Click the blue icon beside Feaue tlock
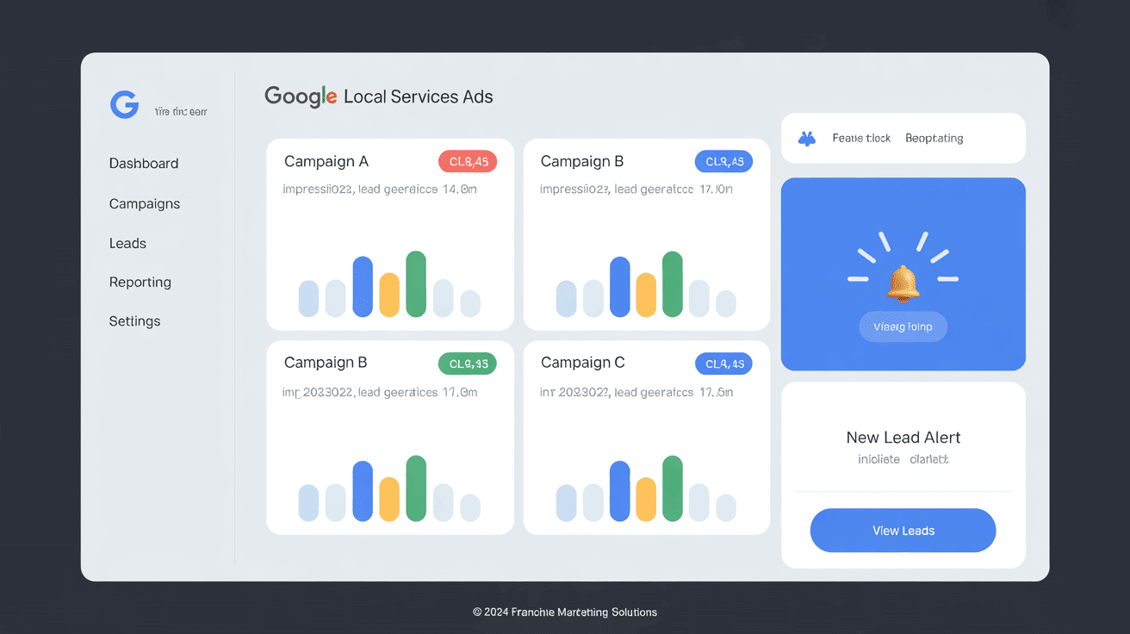Screen dimensions: 1130x634 click(807, 138)
